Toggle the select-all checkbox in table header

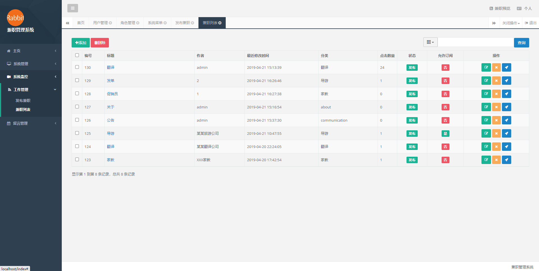[77, 55]
